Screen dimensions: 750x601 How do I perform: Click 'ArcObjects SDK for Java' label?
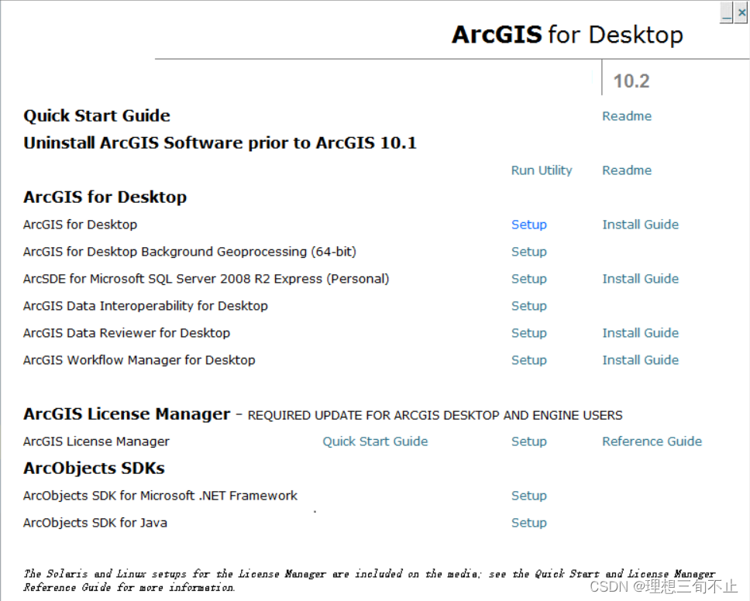pyautogui.click(x=95, y=523)
